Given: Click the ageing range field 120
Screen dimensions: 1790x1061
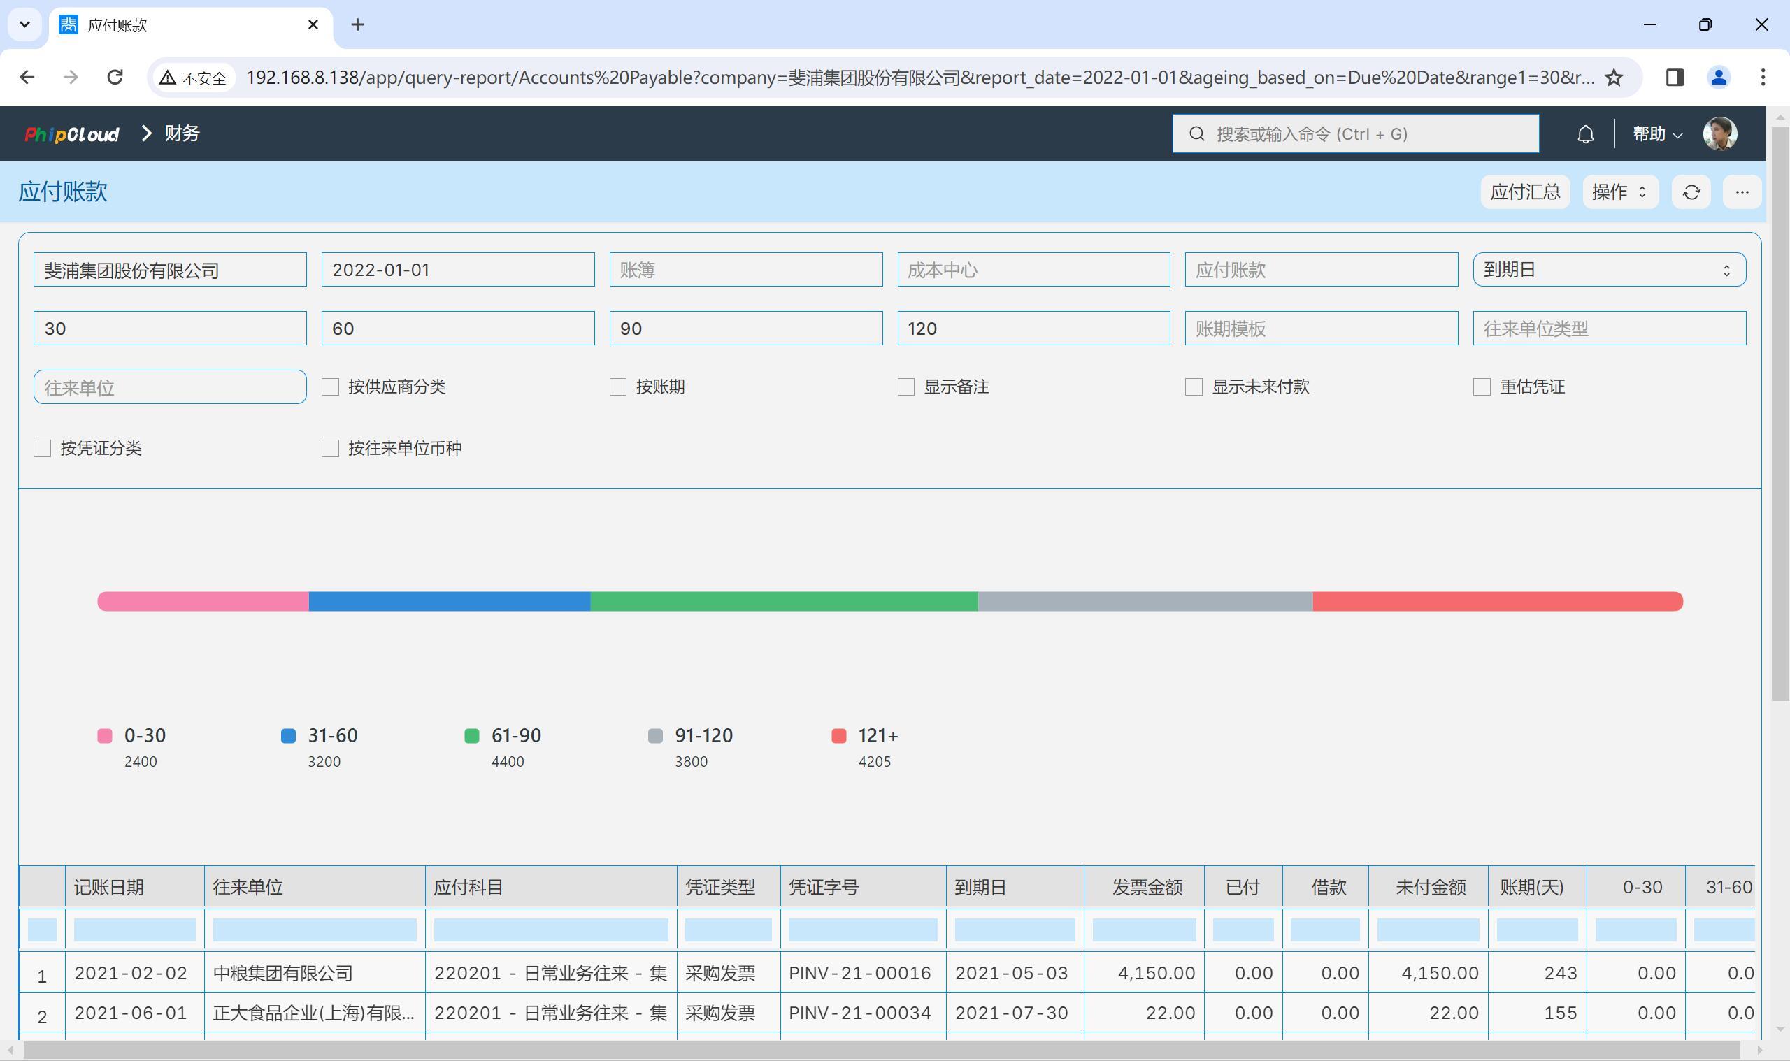Looking at the screenshot, I should tap(1033, 329).
